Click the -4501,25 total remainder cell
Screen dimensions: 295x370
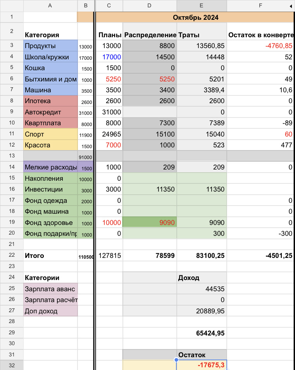[x=261, y=256]
